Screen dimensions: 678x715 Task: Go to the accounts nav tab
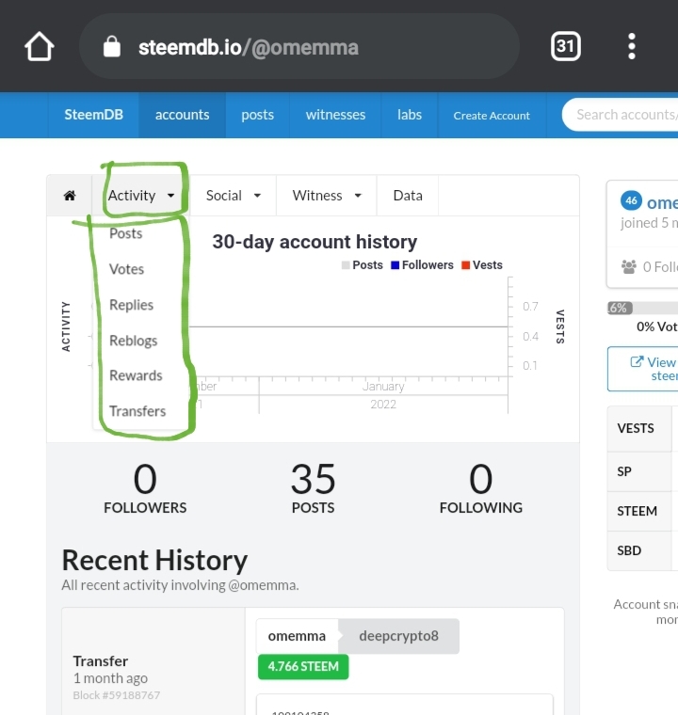[x=182, y=115]
